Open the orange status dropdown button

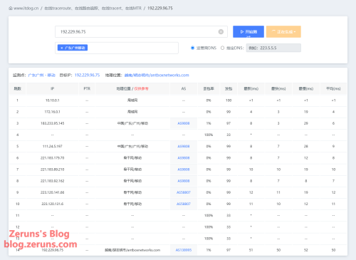(x=283, y=31)
